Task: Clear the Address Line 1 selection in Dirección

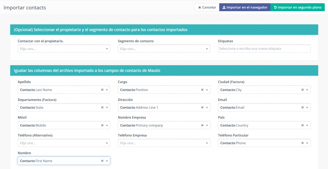Action: tap(202, 107)
